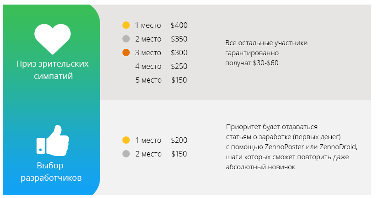Select the "Приз зрительских симпатий" label
Image resolution: width=376 pixels, height=198 pixels.
pos(53,70)
